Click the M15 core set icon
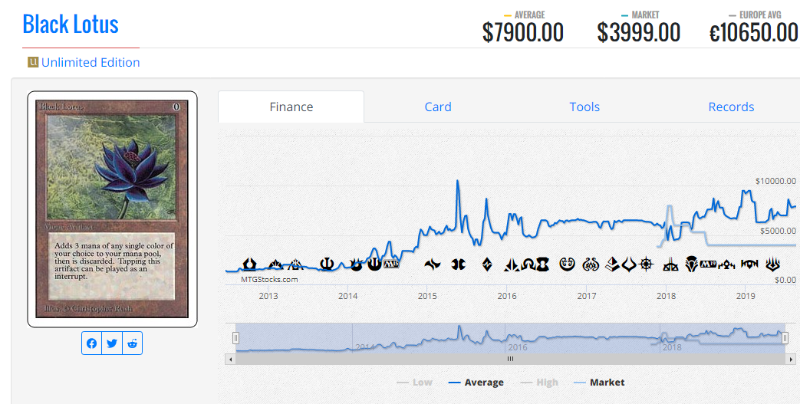Viewport: 800px width, 404px height. tap(391, 264)
